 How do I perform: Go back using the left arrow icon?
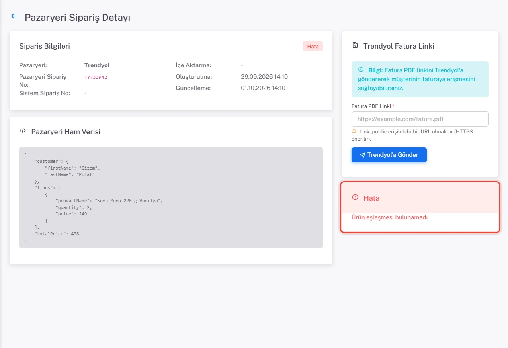(x=14, y=16)
